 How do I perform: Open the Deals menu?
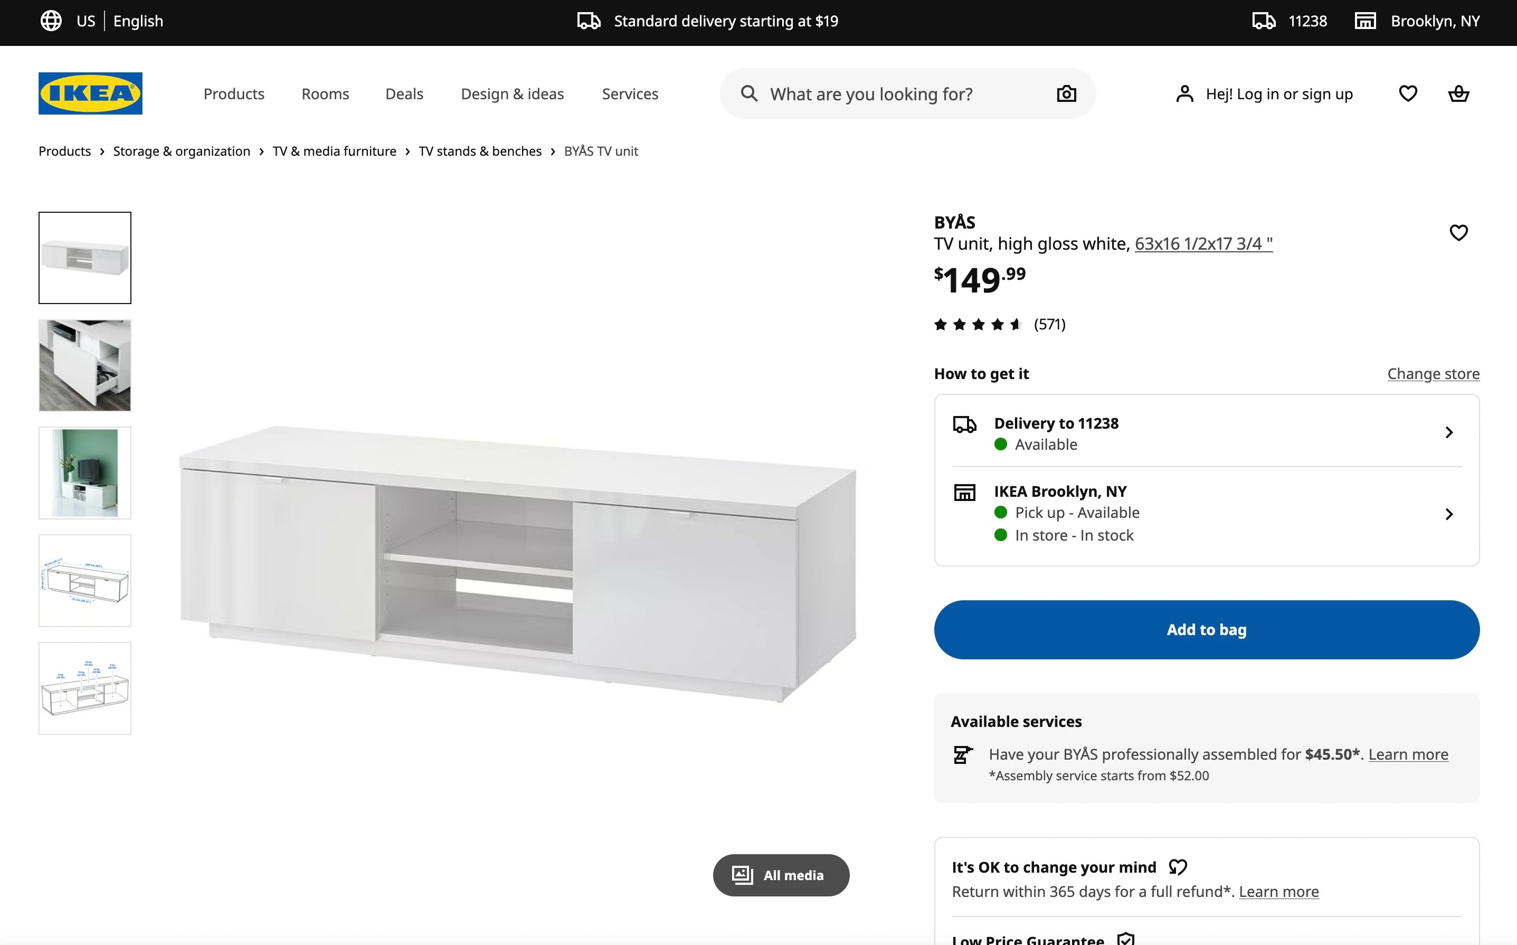(404, 94)
